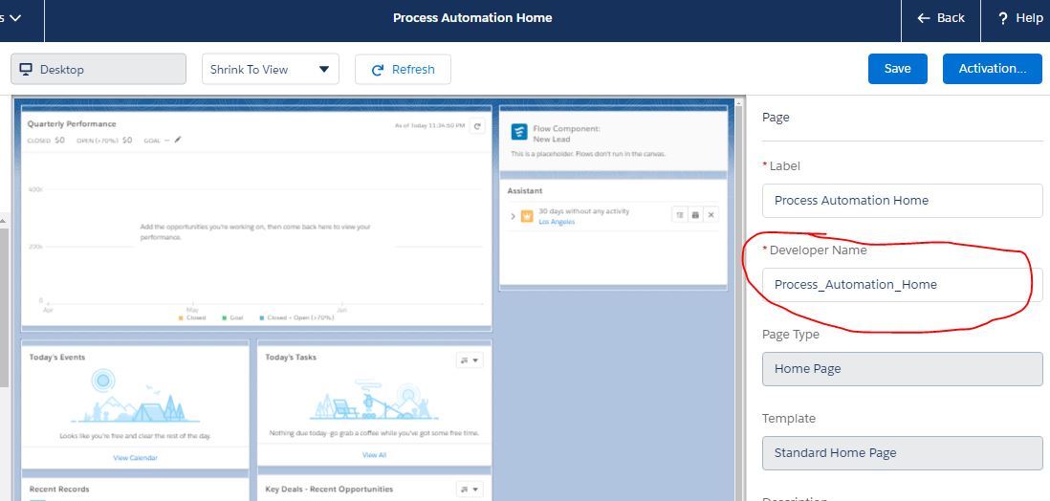Click the pencil icon to edit Goal

click(x=178, y=140)
